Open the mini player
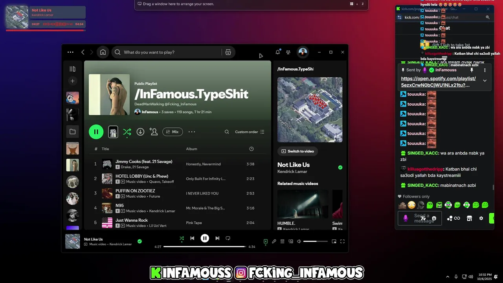503x283 pixels. pyautogui.click(x=334, y=241)
